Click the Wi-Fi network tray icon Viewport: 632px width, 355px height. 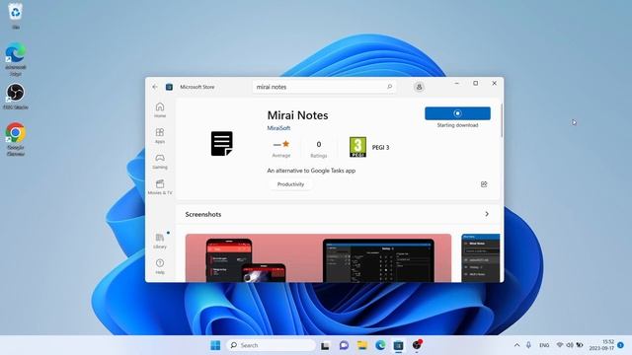click(x=560, y=345)
